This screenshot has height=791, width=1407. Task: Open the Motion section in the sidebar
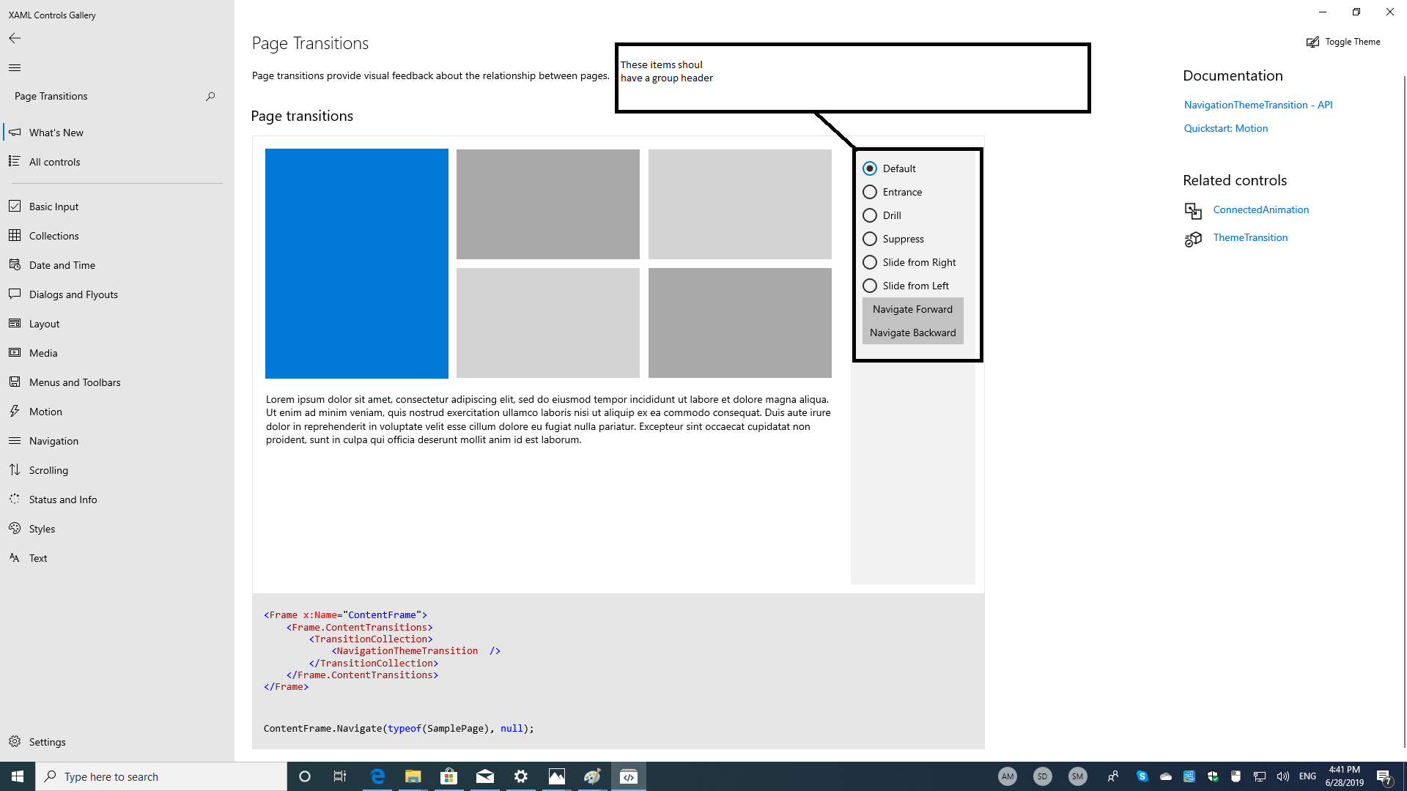[x=45, y=411]
